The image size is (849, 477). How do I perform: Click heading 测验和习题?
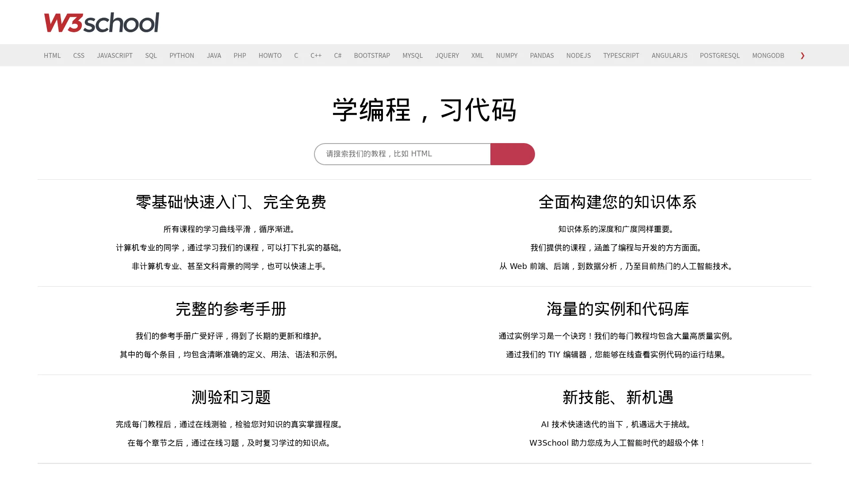(x=231, y=397)
